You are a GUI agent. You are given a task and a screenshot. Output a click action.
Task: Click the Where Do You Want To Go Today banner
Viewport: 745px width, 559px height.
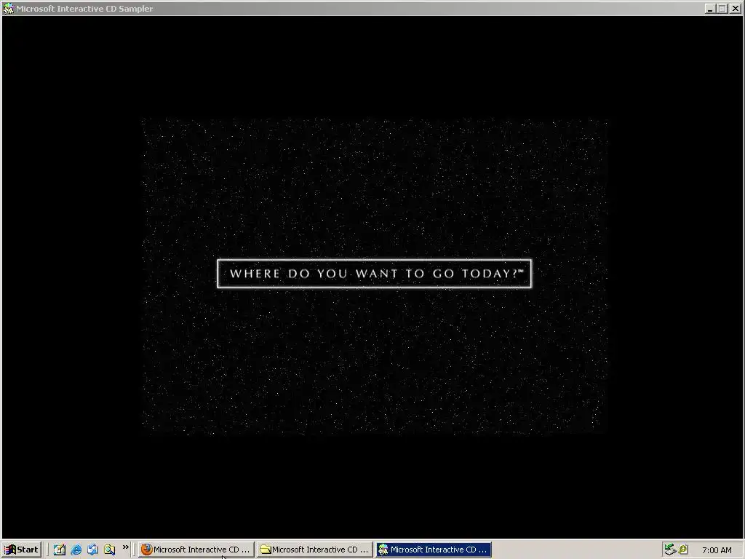point(375,274)
